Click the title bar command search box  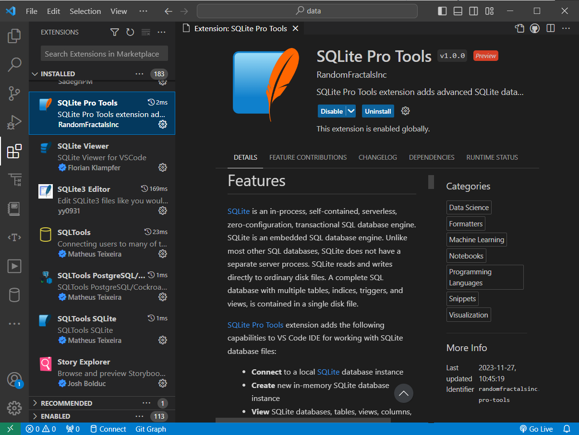[x=307, y=11]
